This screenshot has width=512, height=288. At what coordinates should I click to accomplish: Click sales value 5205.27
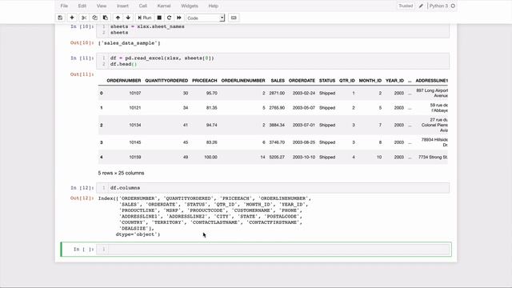277,157
